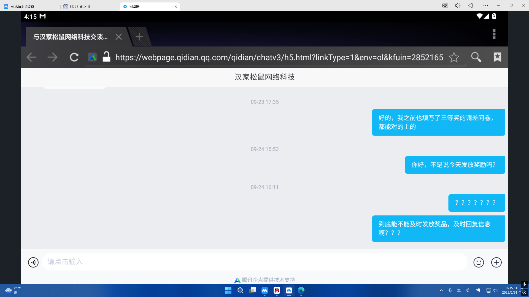This screenshot has height=297, width=529.
Task: Go back using browser back arrow
Action: point(31,57)
